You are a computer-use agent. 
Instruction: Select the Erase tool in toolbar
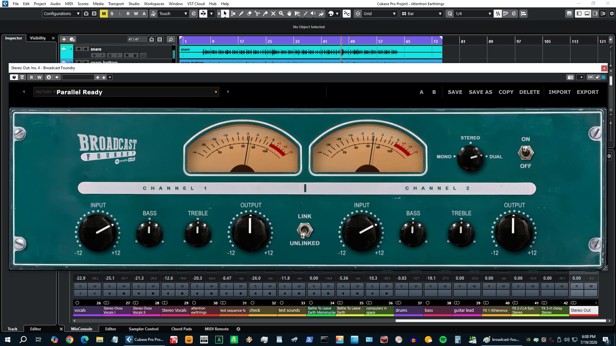click(x=249, y=13)
